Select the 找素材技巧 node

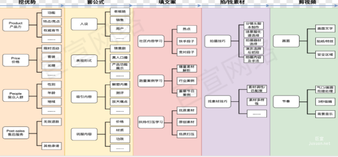coord(218,101)
